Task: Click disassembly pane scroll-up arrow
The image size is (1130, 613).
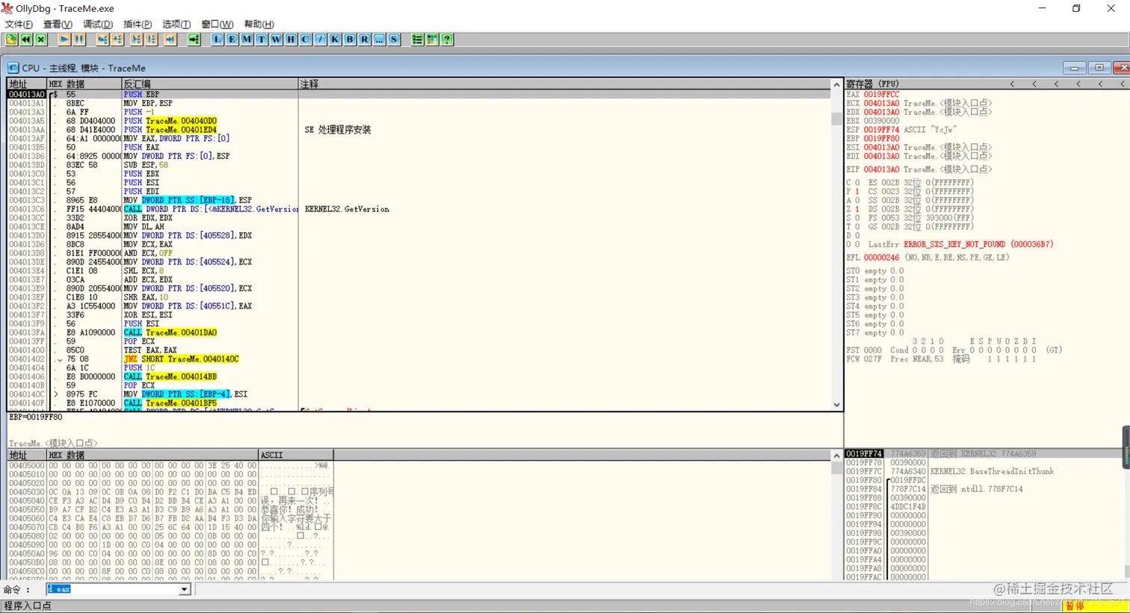Action: click(x=836, y=84)
